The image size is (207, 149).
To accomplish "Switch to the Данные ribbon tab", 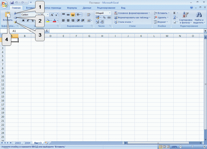I will 87,8.
